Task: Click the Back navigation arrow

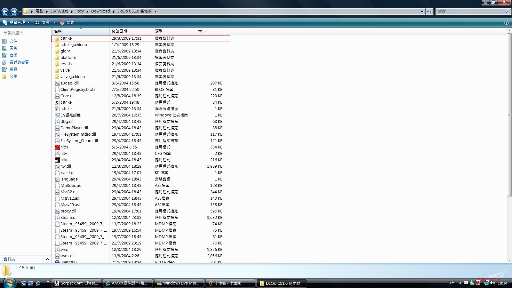Action: click(x=5, y=12)
